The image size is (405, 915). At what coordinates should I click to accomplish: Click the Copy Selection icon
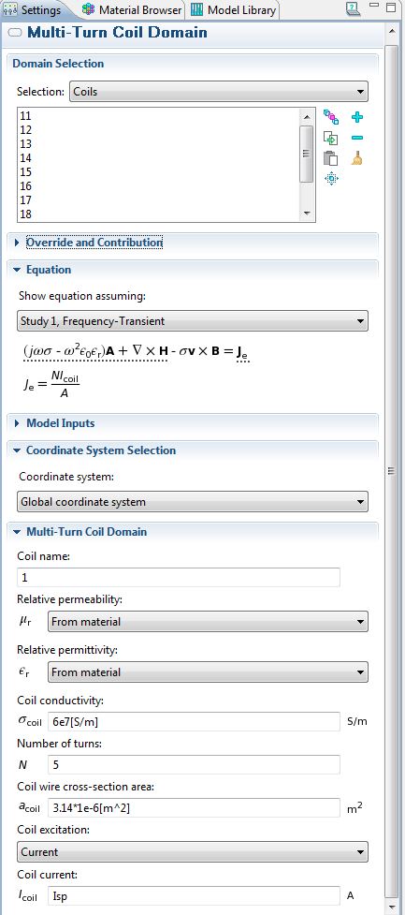[331, 139]
